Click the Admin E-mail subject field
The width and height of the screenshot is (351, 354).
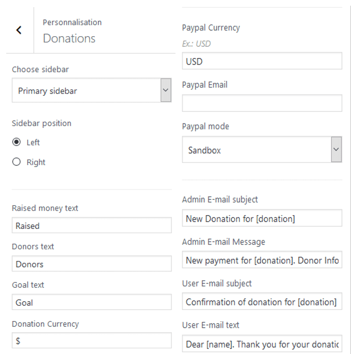pos(262,218)
